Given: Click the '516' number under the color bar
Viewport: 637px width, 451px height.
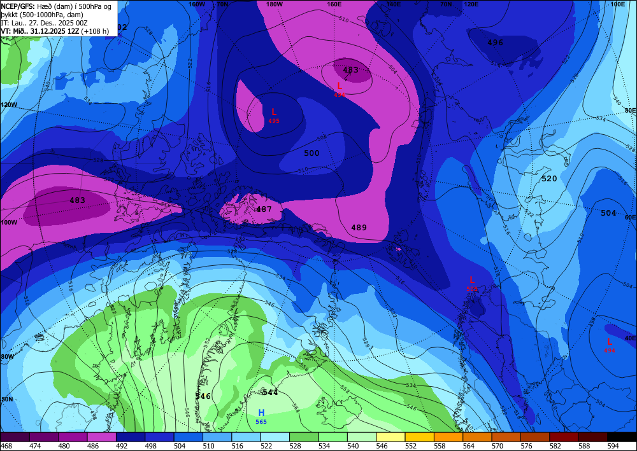Looking at the screenshot, I should [x=237, y=447].
